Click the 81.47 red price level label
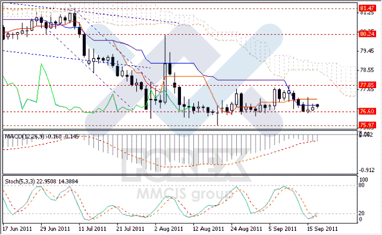Image resolution: width=382 pixels, height=235 pixels. [x=367, y=8]
